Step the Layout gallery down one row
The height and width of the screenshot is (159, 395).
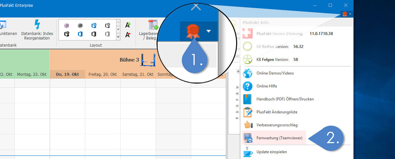point(118,29)
